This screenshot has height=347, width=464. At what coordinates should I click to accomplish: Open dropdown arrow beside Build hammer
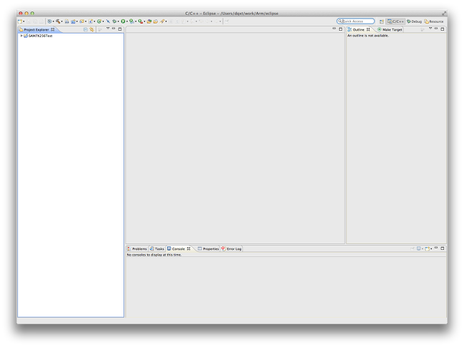(x=62, y=21)
